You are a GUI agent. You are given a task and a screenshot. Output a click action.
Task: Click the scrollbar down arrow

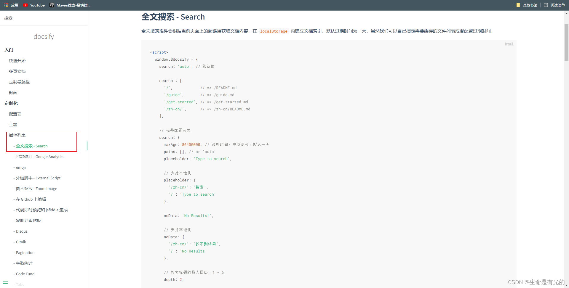(x=566, y=286)
